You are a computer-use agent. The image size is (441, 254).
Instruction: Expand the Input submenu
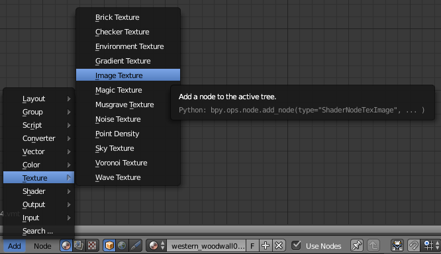pyautogui.click(x=38, y=218)
